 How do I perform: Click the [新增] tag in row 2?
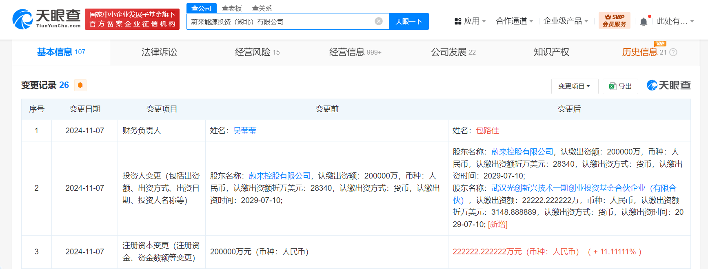498,224
